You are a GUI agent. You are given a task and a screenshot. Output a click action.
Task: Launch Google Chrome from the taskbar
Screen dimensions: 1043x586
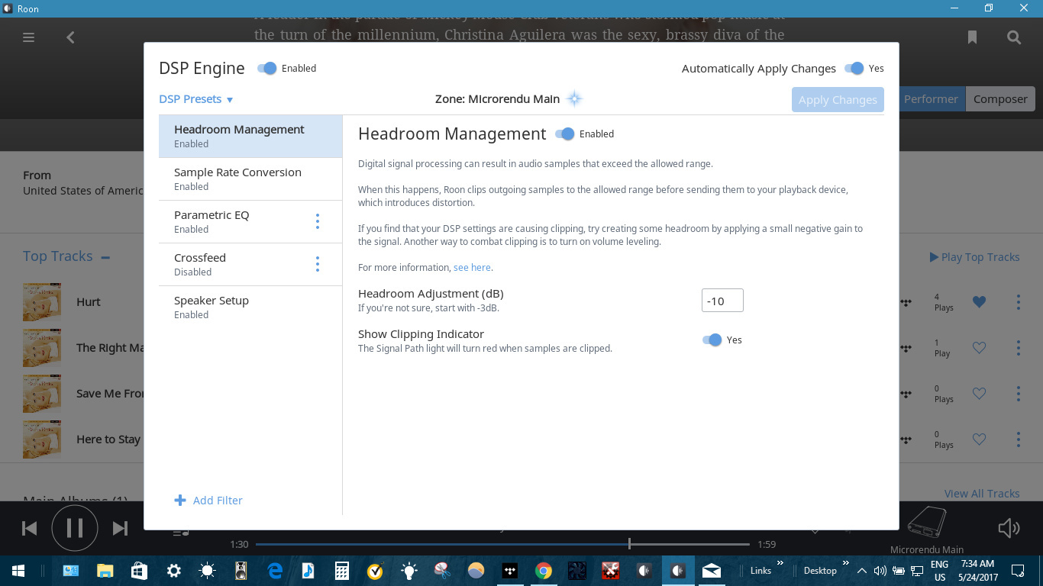543,571
